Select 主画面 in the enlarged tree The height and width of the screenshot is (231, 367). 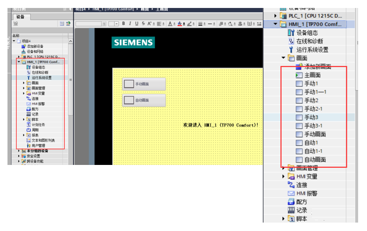(312, 75)
